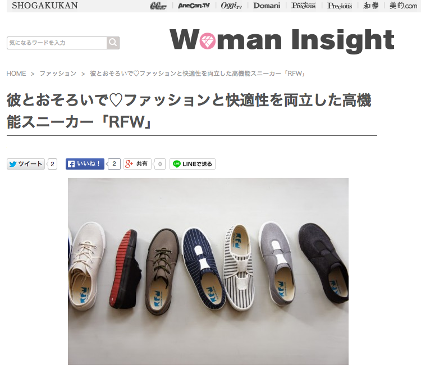Click the search magnifier icon button
Viewport: 421px width, 383px height.
click(113, 43)
